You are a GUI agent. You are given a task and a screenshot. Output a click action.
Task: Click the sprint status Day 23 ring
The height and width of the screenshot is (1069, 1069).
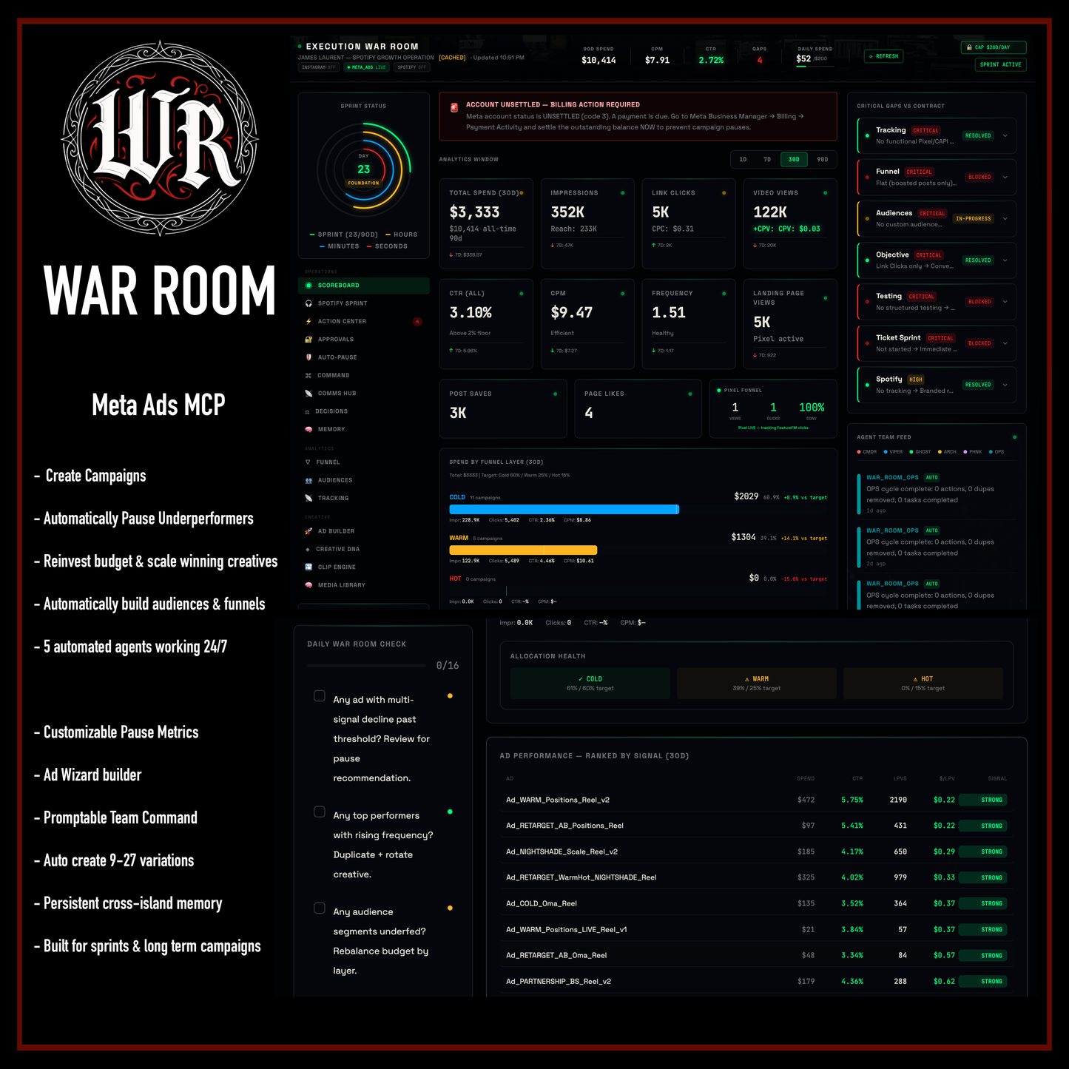pyautogui.click(x=363, y=169)
